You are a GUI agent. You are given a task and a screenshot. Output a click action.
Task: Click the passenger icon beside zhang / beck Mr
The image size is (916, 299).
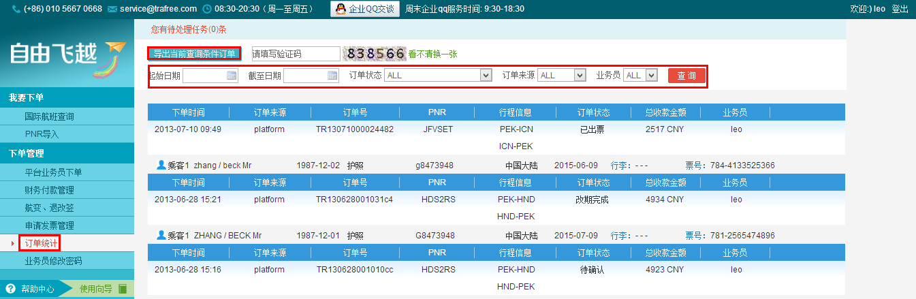[161, 165]
